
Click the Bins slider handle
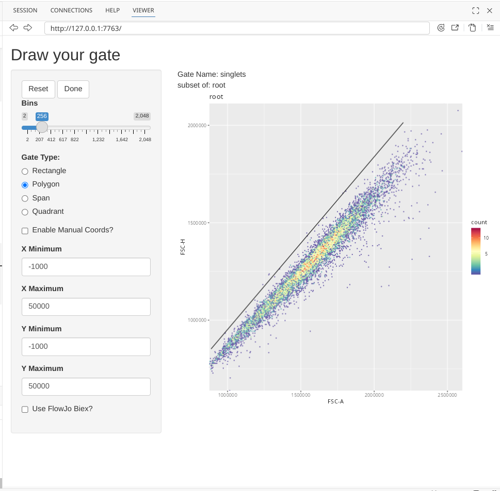click(x=42, y=127)
